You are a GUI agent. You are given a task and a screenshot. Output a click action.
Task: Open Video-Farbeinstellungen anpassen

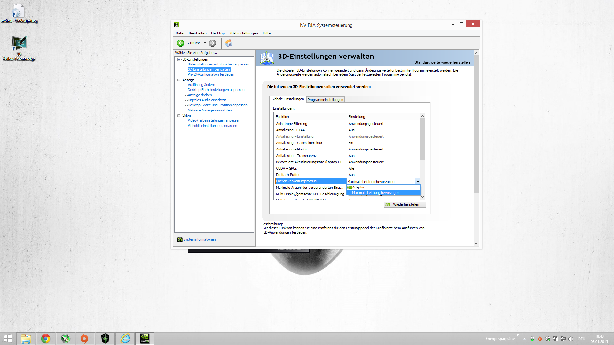[x=214, y=120]
